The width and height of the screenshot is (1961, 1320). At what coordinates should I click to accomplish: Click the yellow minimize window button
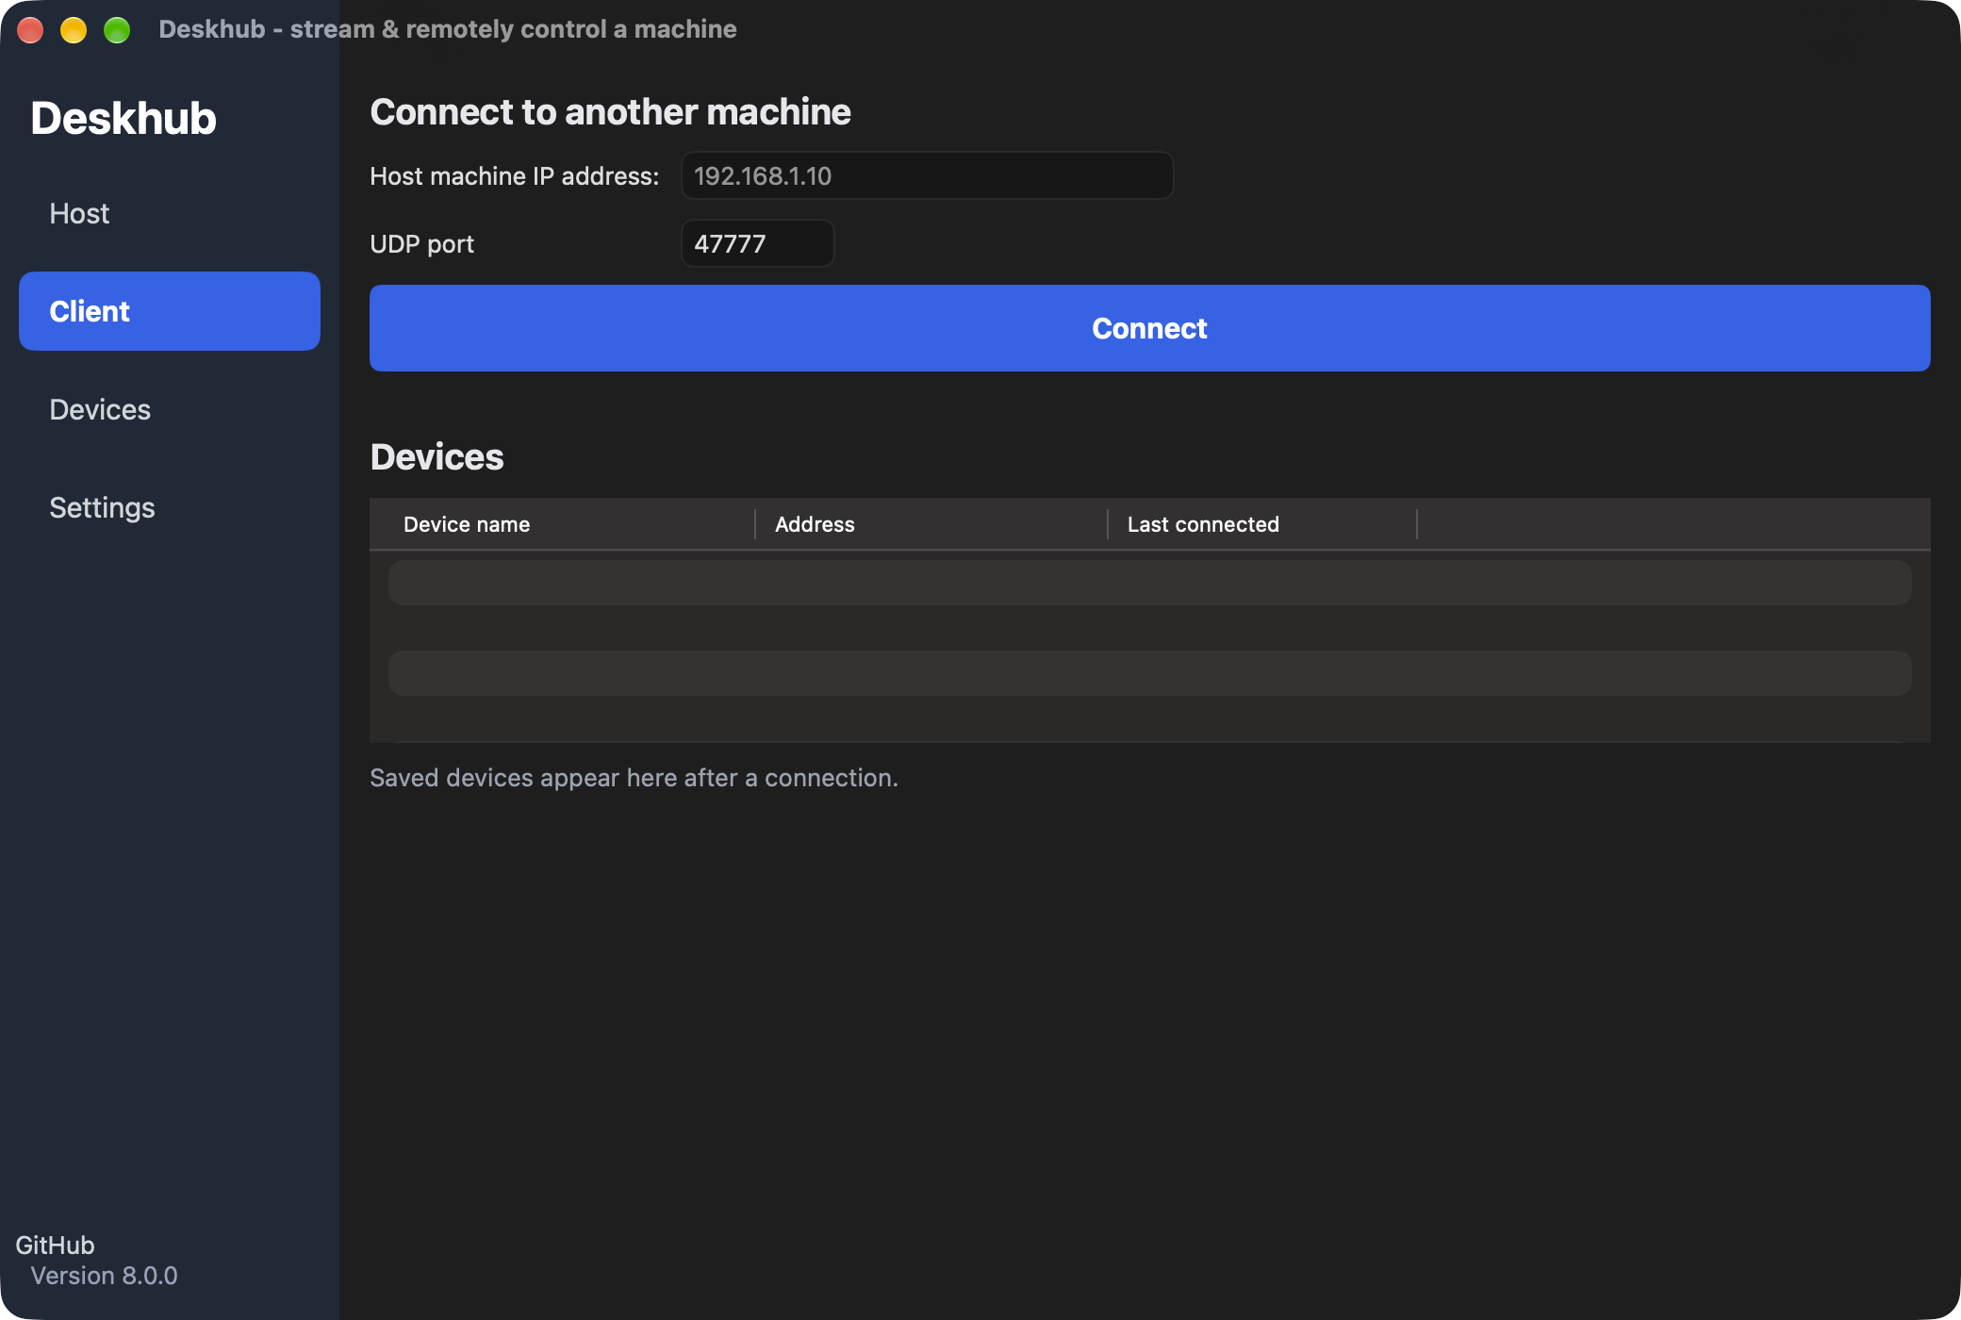pos(74,29)
